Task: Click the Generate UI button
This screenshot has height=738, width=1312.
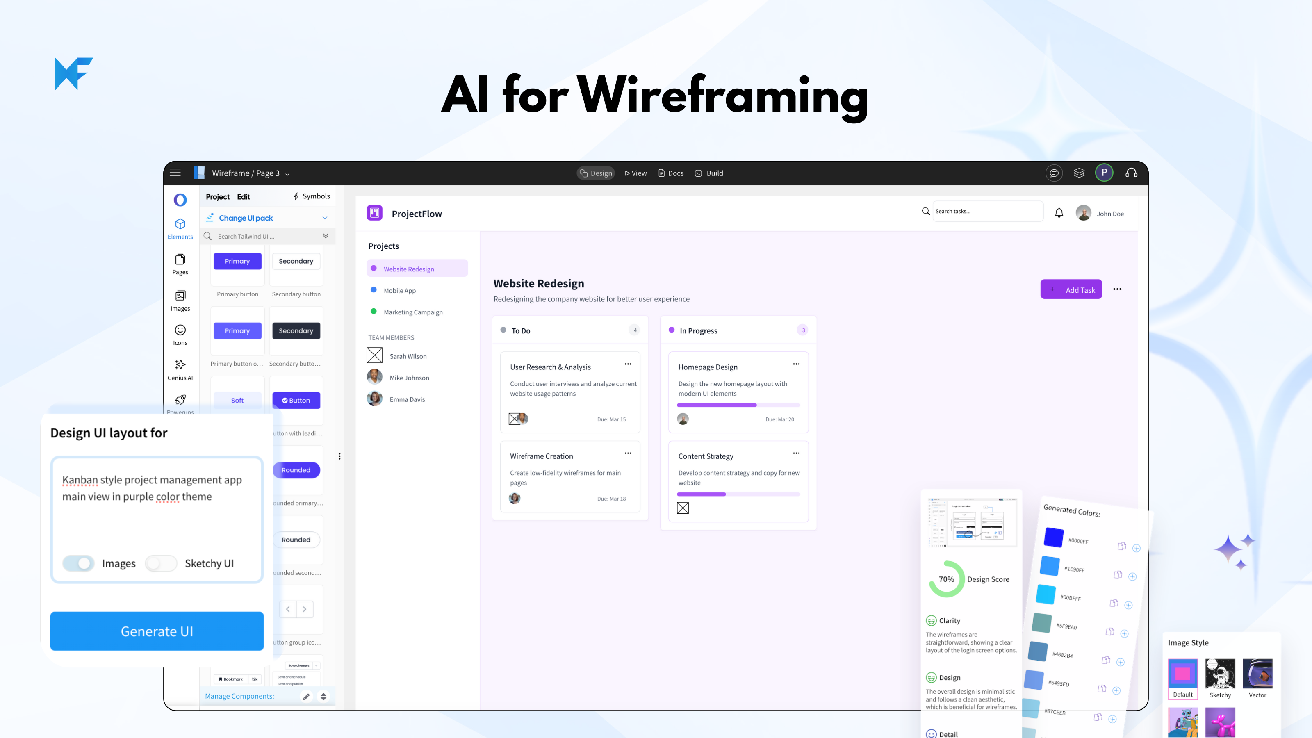Action: coord(157,631)
